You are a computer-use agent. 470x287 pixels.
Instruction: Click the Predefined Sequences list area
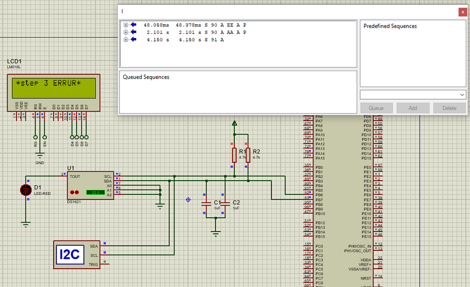413,53
